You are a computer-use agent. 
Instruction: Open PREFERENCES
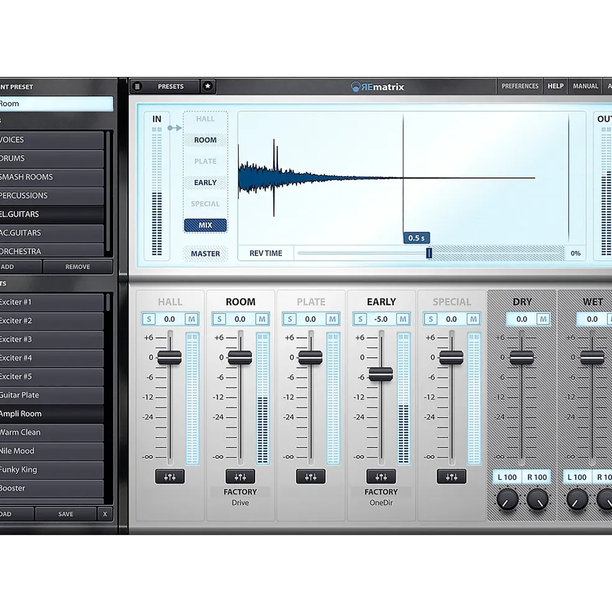tap(520, 86)
